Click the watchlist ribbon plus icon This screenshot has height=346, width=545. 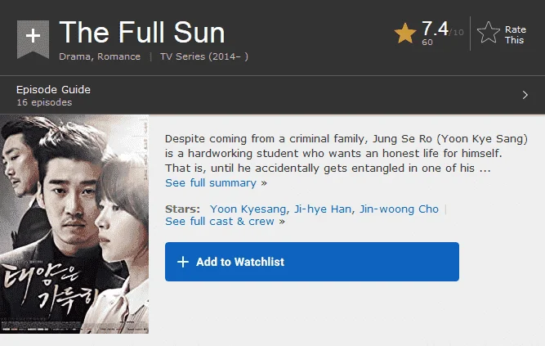[33, 39]
